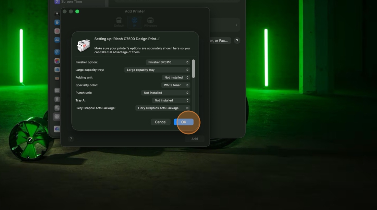Click the 'Specialty color:' label
This screenshot has height=210, width=377.
tap(87, 85)
